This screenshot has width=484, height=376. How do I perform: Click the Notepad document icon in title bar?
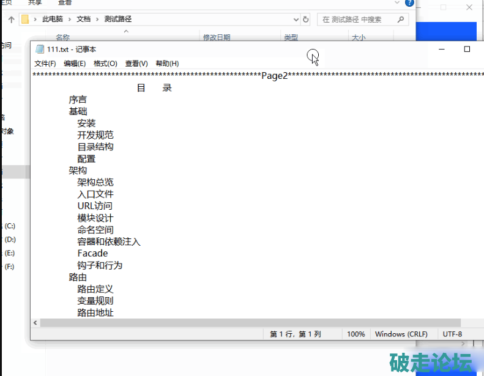point(40,50)
